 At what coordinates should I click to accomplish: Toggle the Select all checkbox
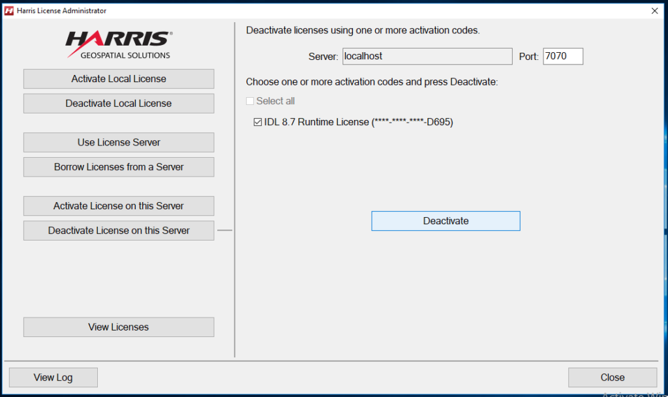point(250,101)
